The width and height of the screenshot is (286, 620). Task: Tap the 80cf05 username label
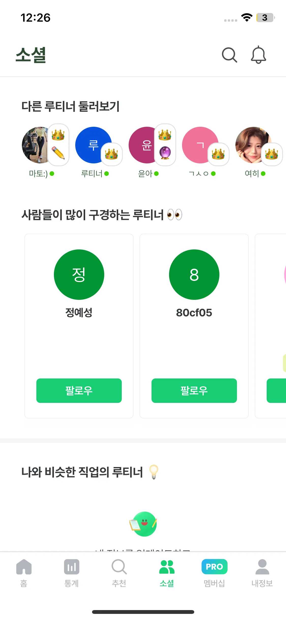pos(194,313)
